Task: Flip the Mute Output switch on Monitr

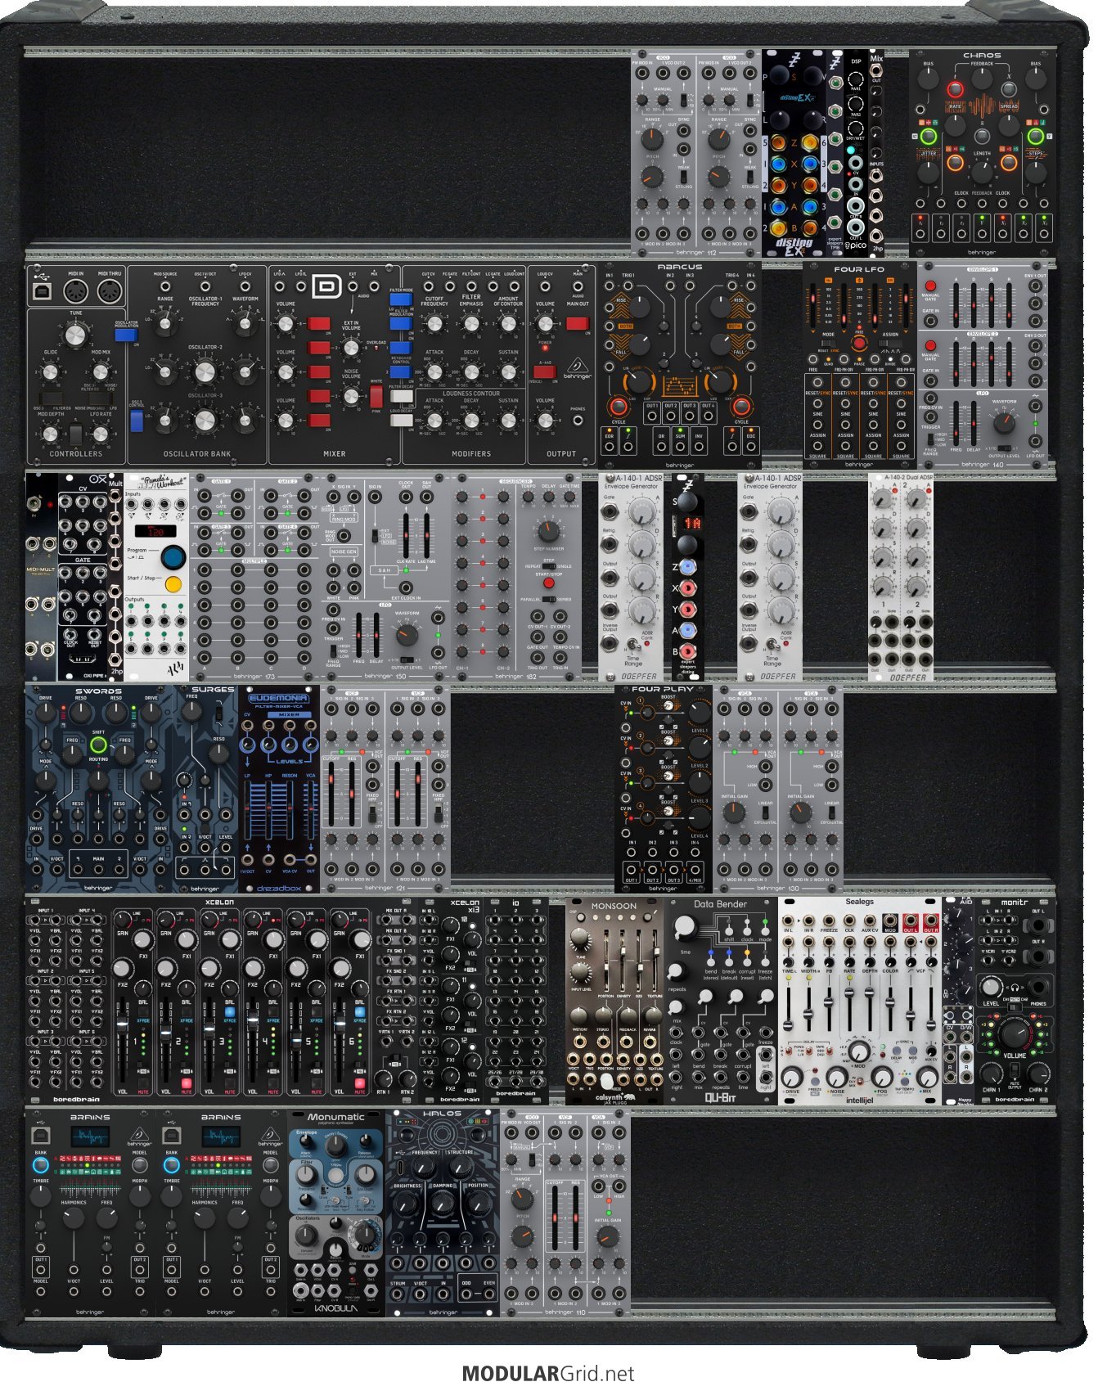Action: click(1015, 1071)
